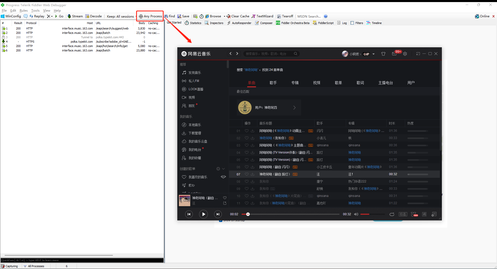The width and height of the screenshot is (497, 269).
Task: Open the blue help icon near MSDN search
Action: pyautogui.click(x=326, y=16)
